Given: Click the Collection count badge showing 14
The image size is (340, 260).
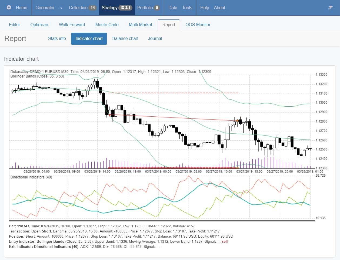Looking at the screenshot, I should [93, 8].
